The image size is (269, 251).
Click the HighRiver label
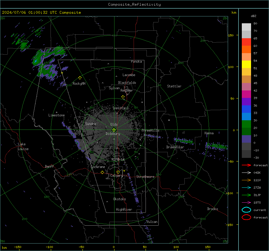pyautogui.click(x=124, y=210)
